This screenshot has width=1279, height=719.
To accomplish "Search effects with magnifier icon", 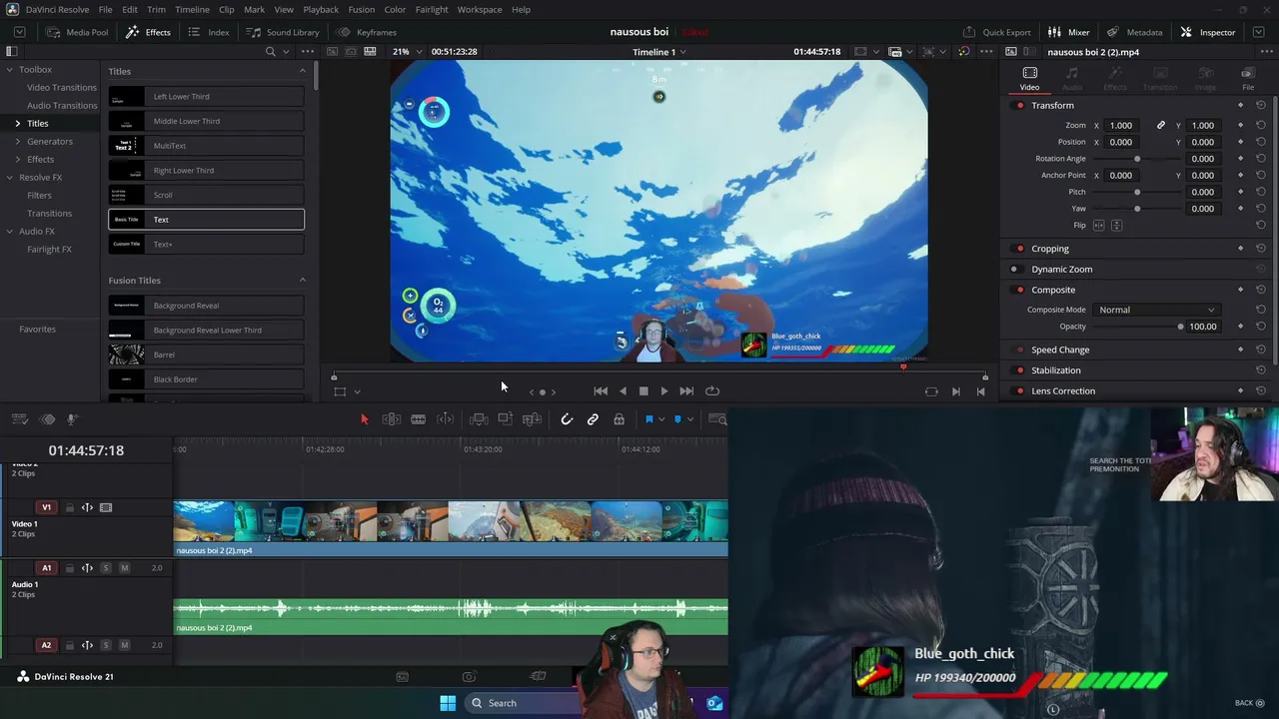I will [270, 52].
